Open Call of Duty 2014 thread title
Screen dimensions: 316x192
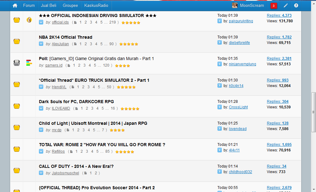76,166
